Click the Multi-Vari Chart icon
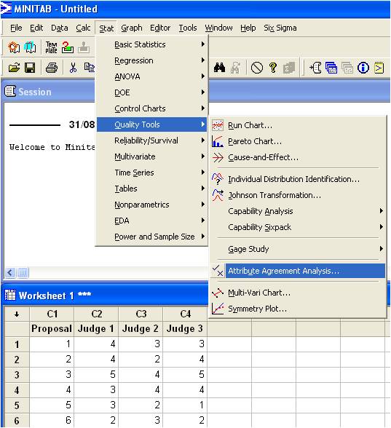The height and width of the screenshot is (428, 391). coord(218,293)
